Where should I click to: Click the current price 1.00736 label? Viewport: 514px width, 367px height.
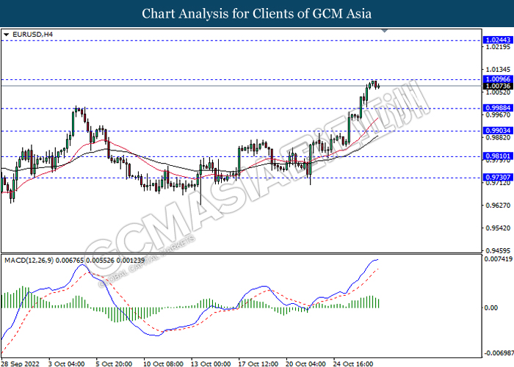pyautogui.click(x=498, y=86)
